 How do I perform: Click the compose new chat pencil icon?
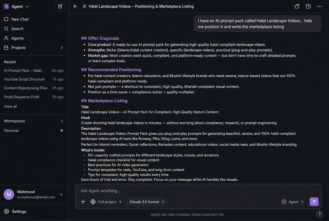point(60,6)
